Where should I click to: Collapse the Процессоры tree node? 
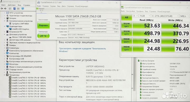tap(4, 75)
